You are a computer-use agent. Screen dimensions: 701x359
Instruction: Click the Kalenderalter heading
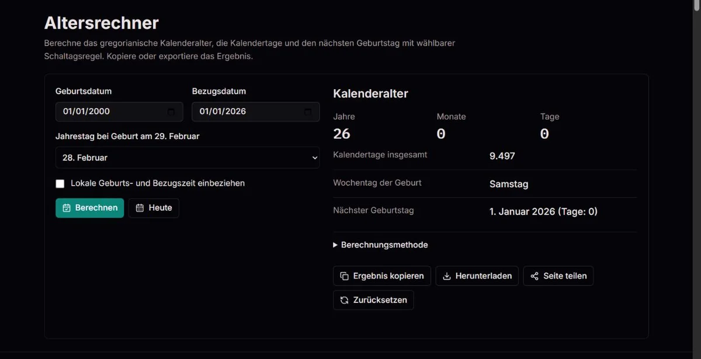click(370, 93)
